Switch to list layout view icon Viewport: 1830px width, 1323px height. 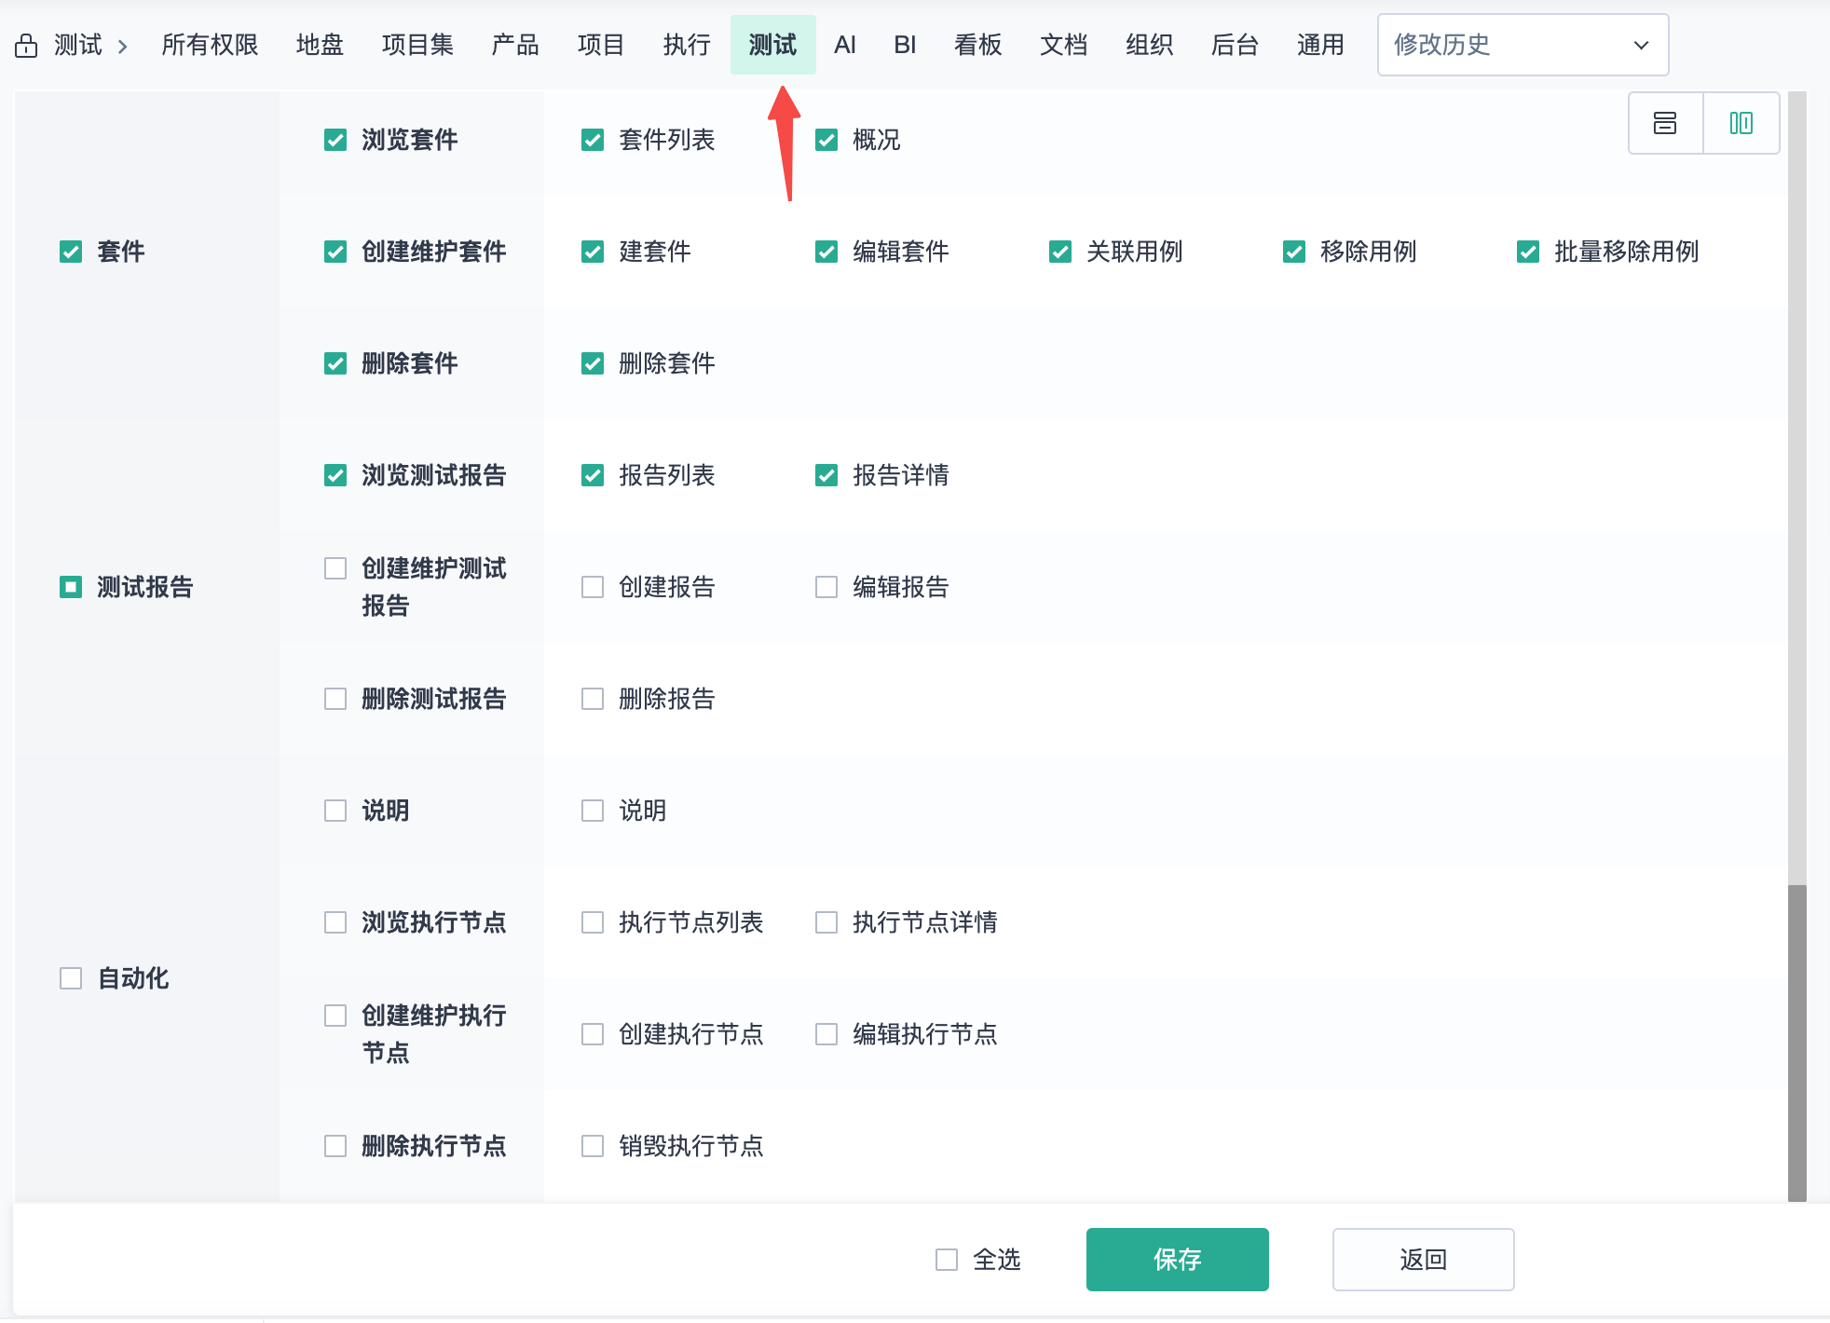pyautogui.click(x=1665, y=123)
